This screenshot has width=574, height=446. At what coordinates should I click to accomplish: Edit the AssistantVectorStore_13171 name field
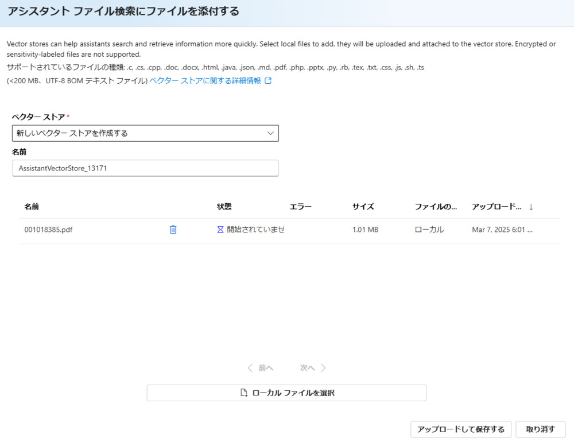[146, 168]
